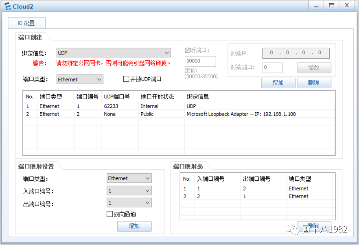Screen dimensions: 359x245
Task: Open the 入端口编号 dropdown
Action: [x=129, y=191]
